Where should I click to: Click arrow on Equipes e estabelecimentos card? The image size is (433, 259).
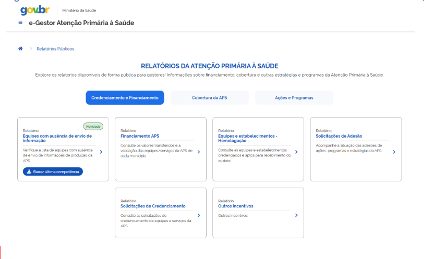tap(296, 152)
